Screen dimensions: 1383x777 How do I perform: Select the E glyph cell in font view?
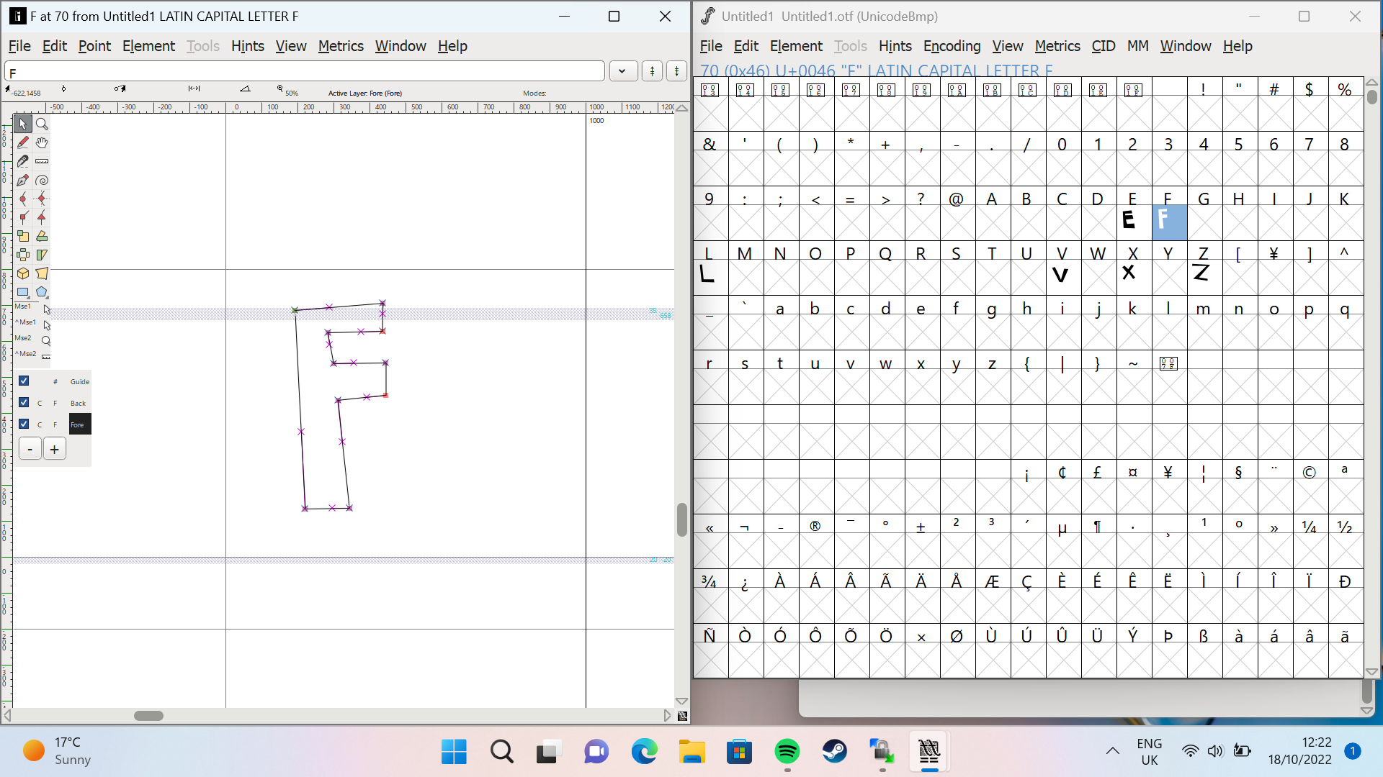1133,223
